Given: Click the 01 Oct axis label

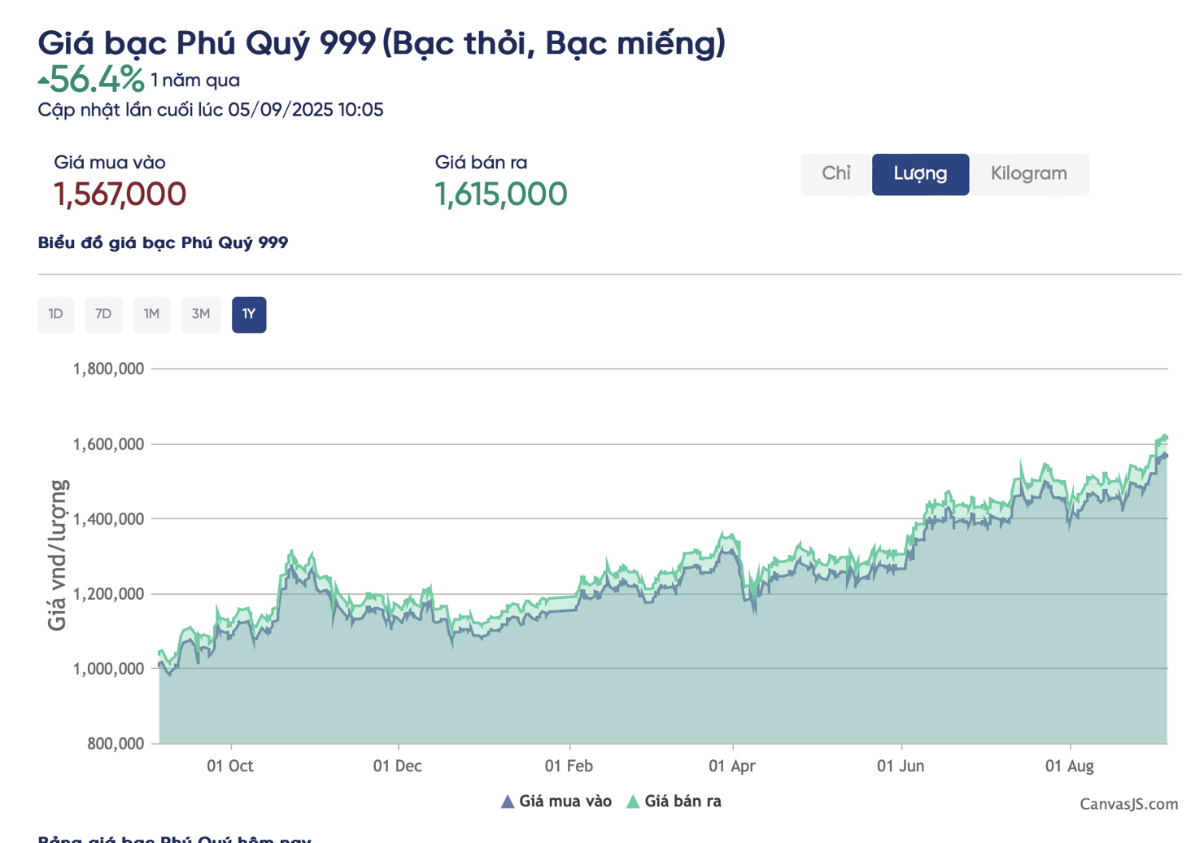Looking at the screenshot, I should click(230, 767).
